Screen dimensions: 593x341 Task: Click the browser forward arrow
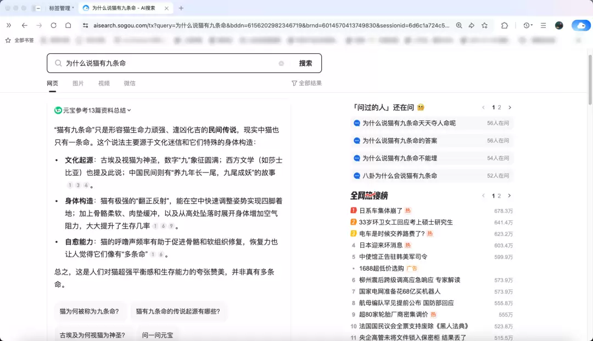click(39, 25)
